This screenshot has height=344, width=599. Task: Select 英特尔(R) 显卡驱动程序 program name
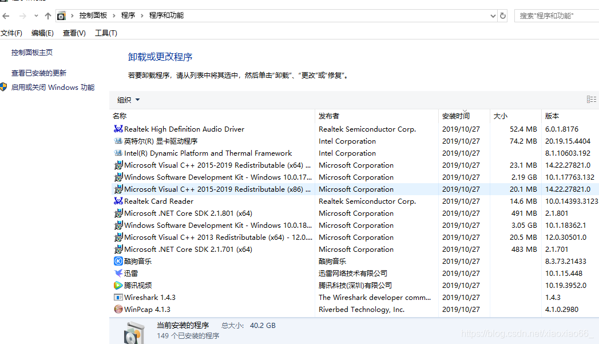point(161,141)
